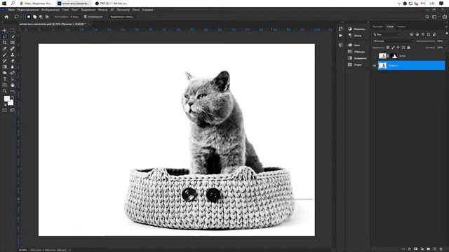Viewport: 449px width, 252px height.
Task: Open the Изображение menu
Action: click(x=50, y=10)
